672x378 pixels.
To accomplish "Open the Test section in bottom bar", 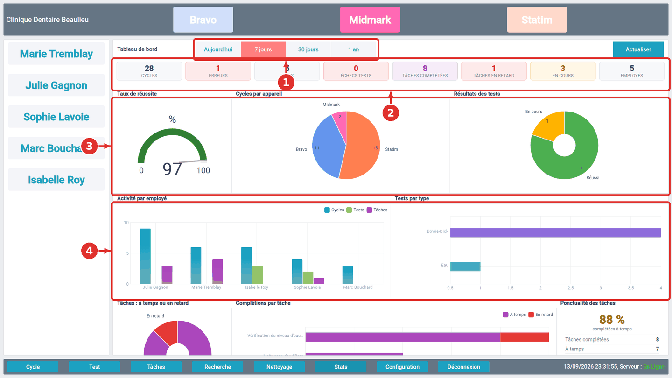I will 95,367.
